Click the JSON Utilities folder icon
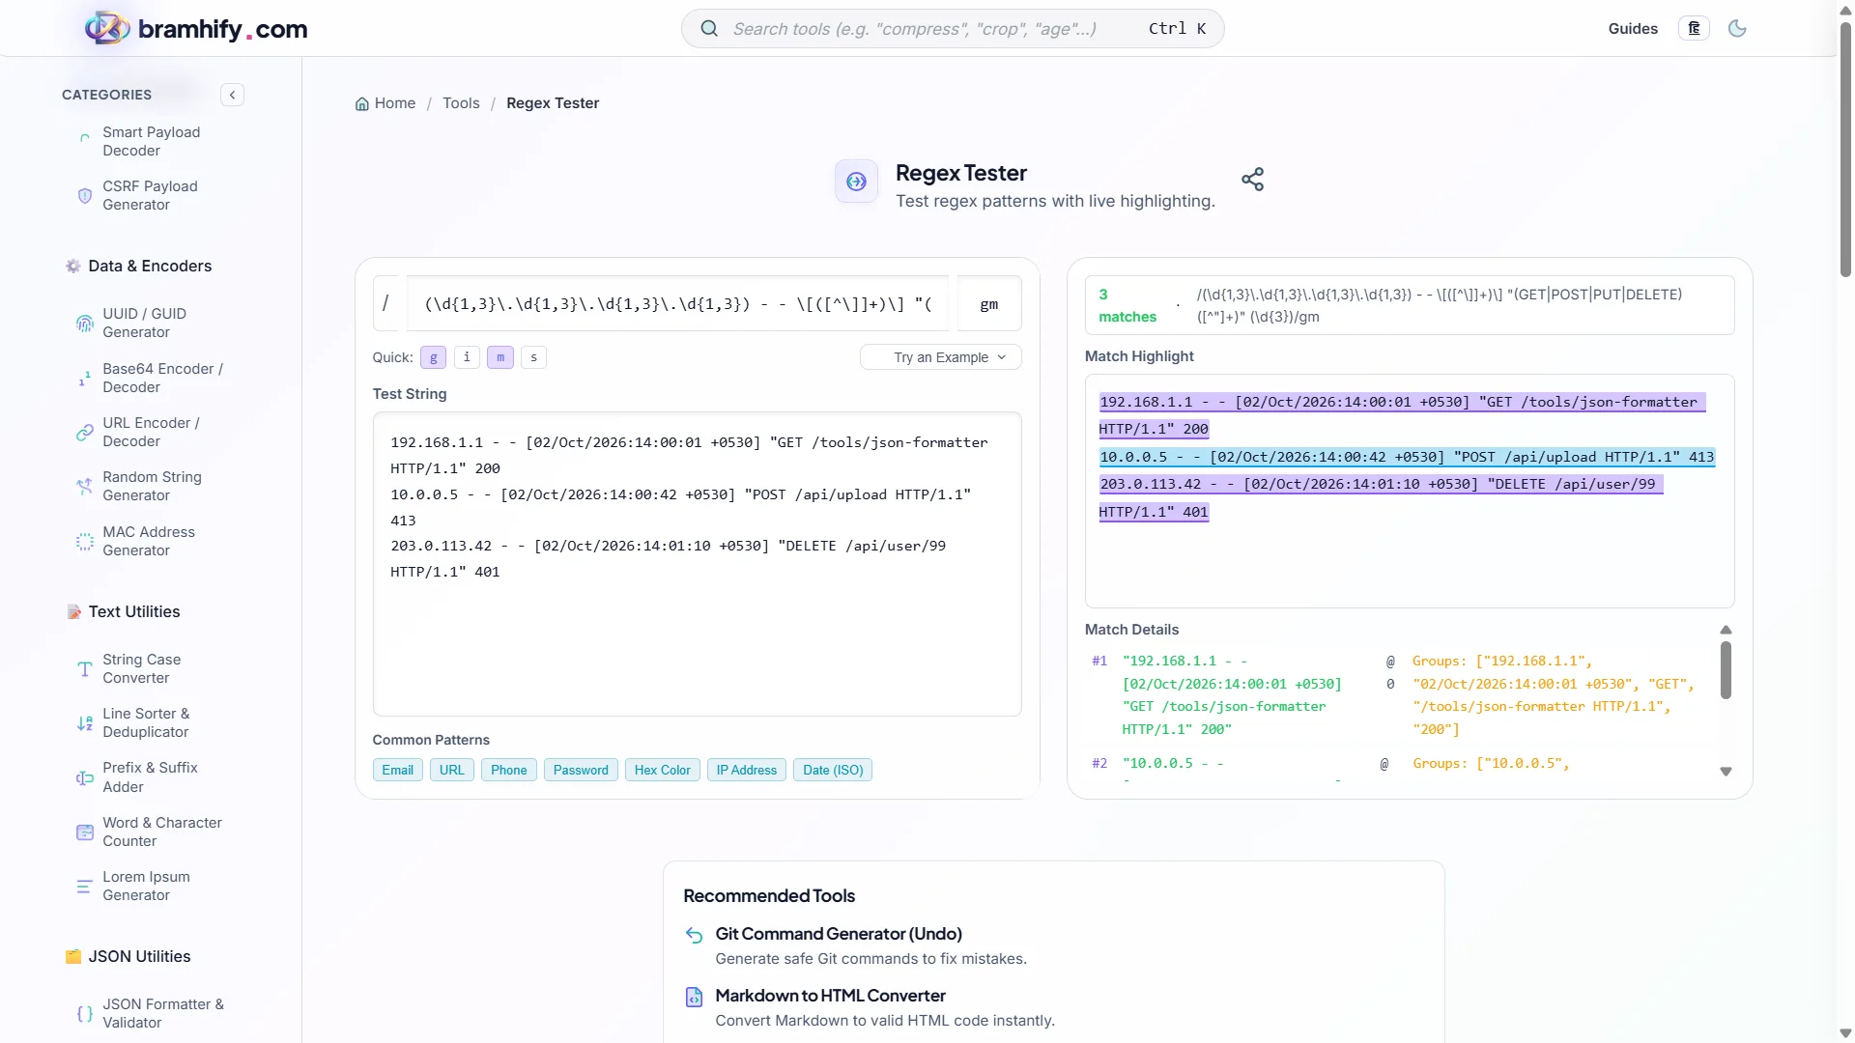Screen dimensions: 1855x1043 coord(73,956)
